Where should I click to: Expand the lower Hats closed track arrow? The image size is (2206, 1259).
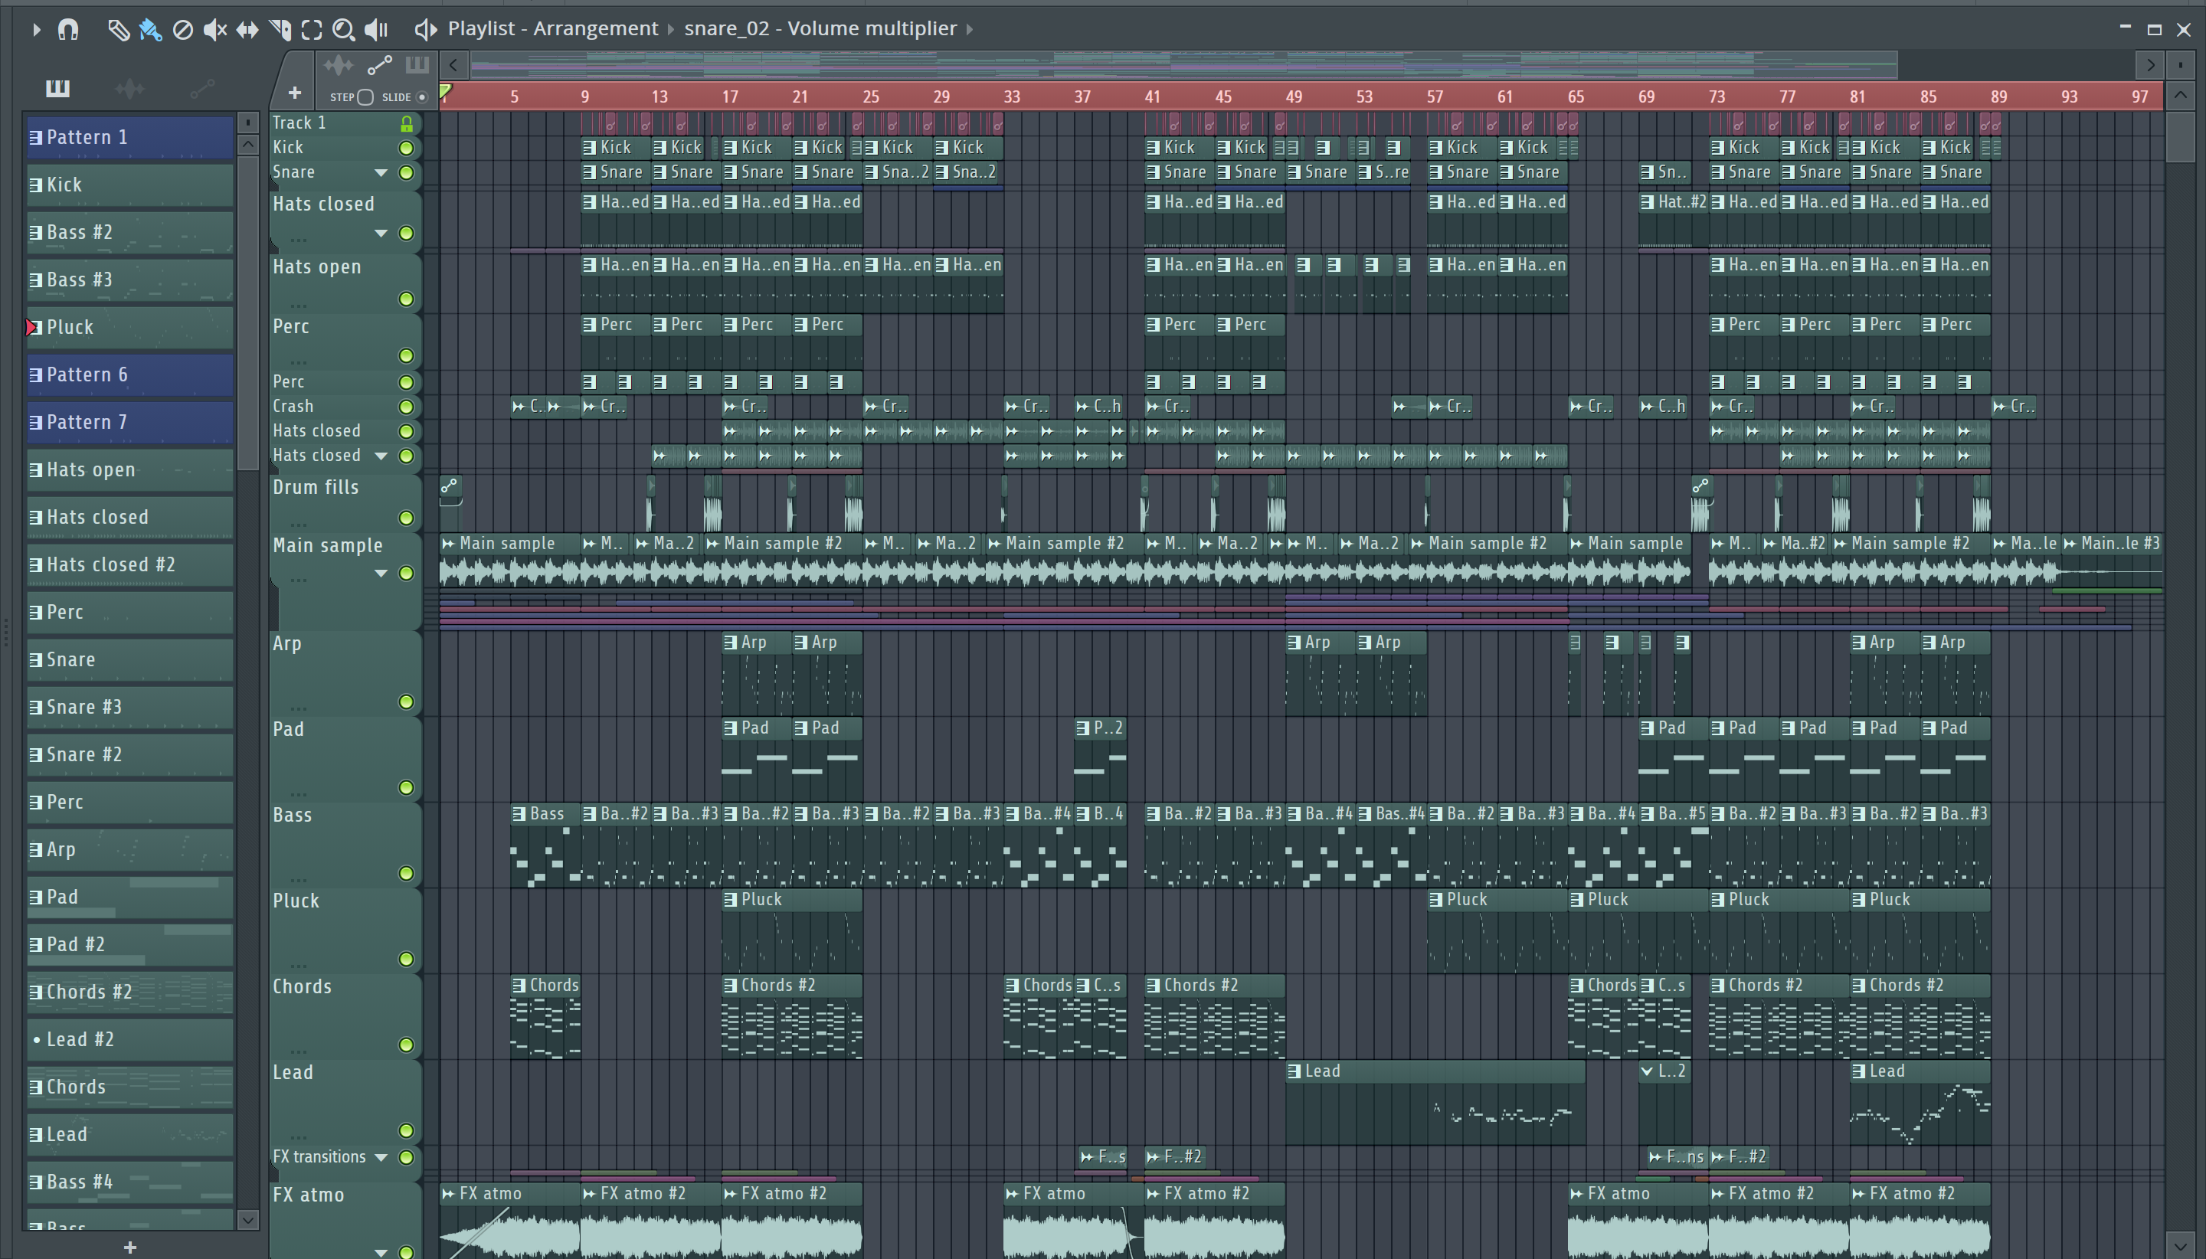pos(381,456)
